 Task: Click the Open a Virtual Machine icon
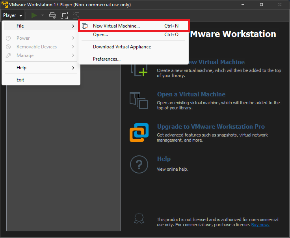tap(139, 100)
